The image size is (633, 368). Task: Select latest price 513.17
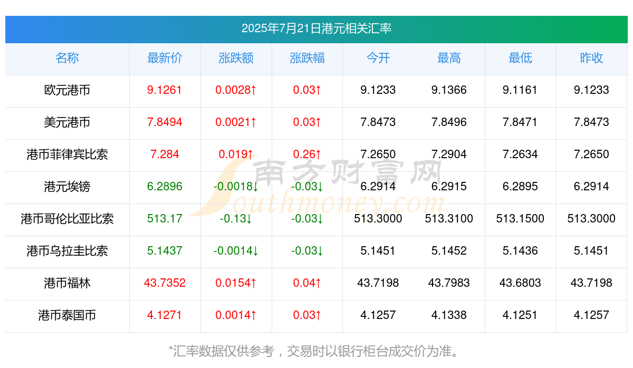click(165, 219)
